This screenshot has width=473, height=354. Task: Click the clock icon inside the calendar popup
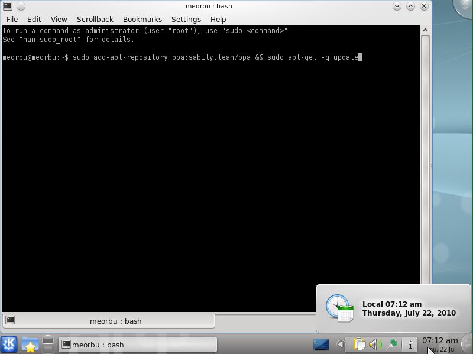click(x=337, y=306)
